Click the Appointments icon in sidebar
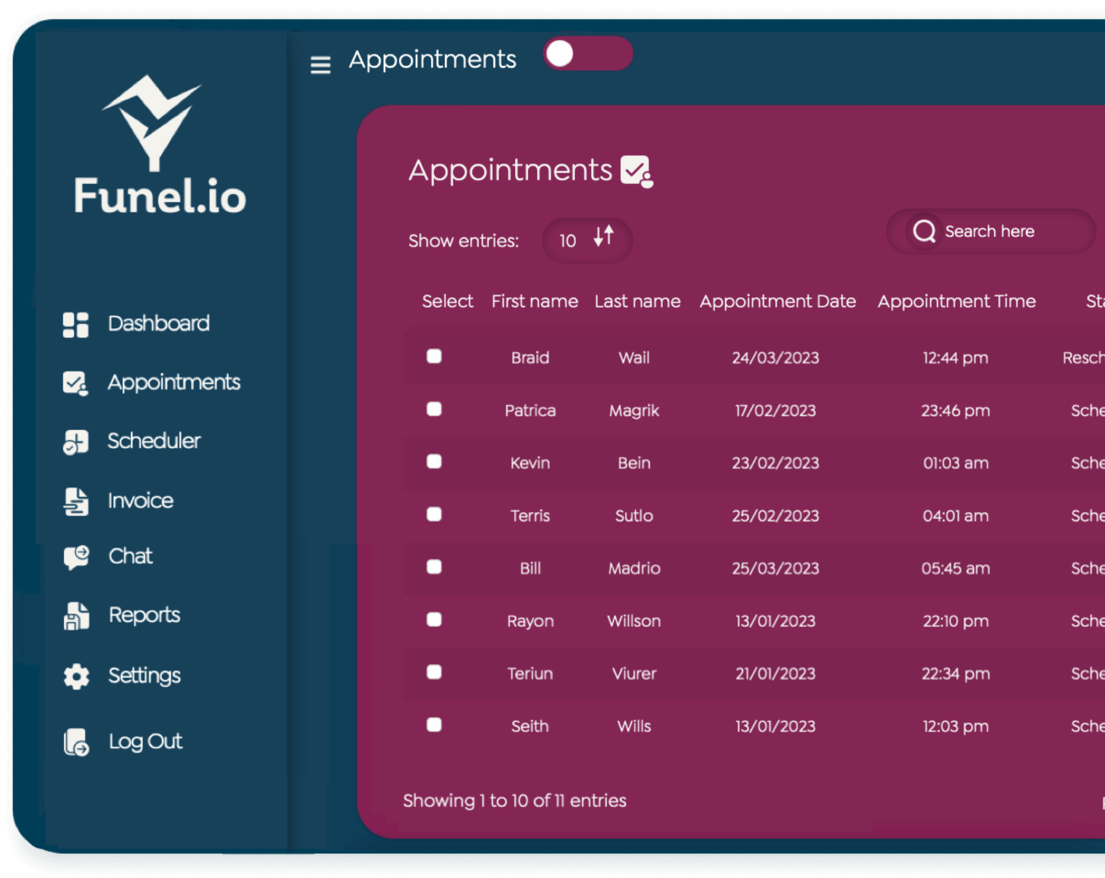1105x878 pixels. pyautogui.click(x=76, y=381)
